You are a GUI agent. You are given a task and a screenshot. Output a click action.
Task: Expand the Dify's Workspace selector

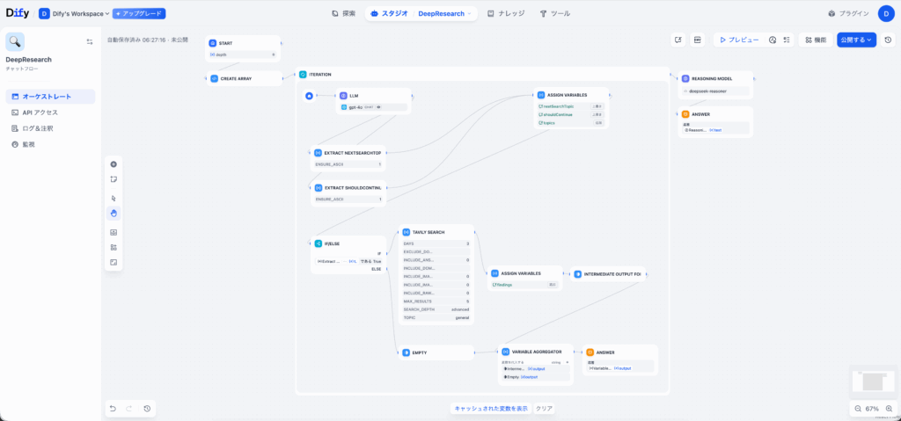pyautogui.click(x=74, y=13)
